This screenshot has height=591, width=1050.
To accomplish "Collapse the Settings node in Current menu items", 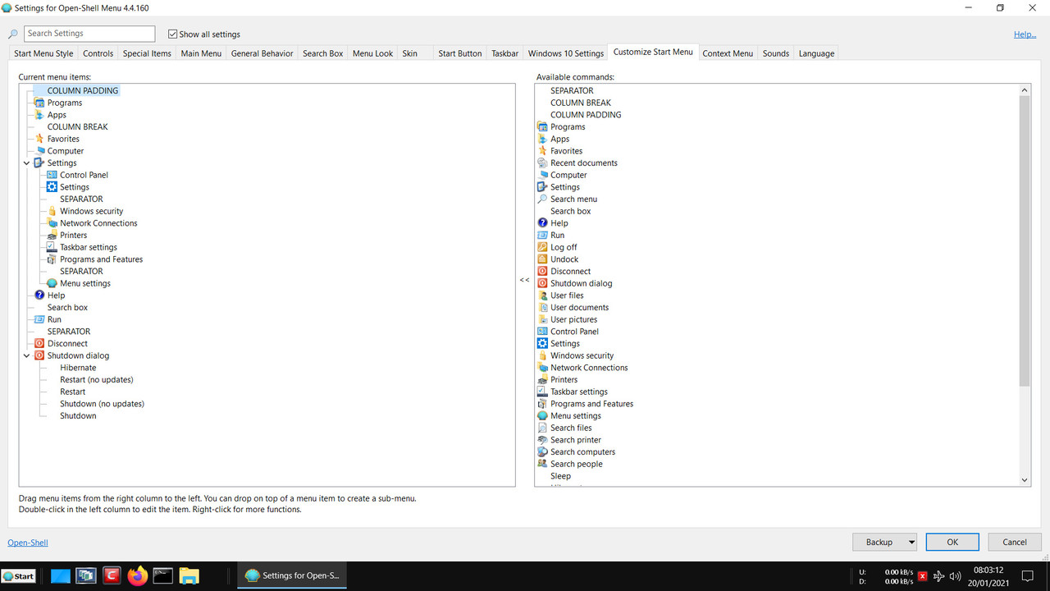I will [x=27, y=163].
